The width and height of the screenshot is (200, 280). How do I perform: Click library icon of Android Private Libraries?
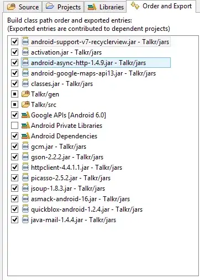pos(25,126)
